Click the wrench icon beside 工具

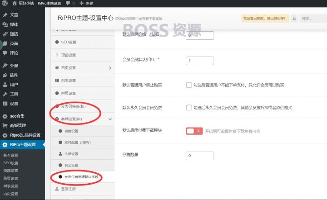tap(5, 94)
